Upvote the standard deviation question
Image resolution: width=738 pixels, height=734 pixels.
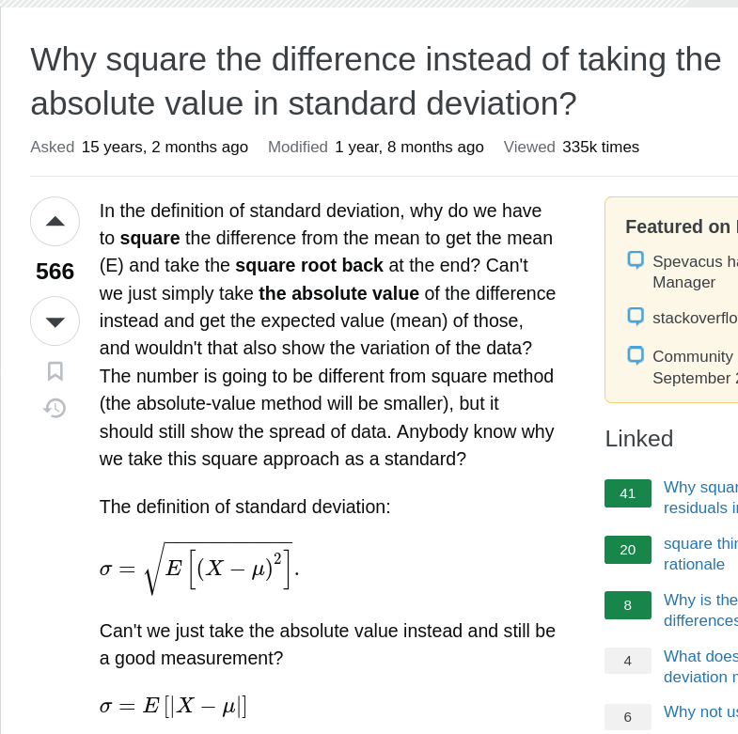click(55, 221)
